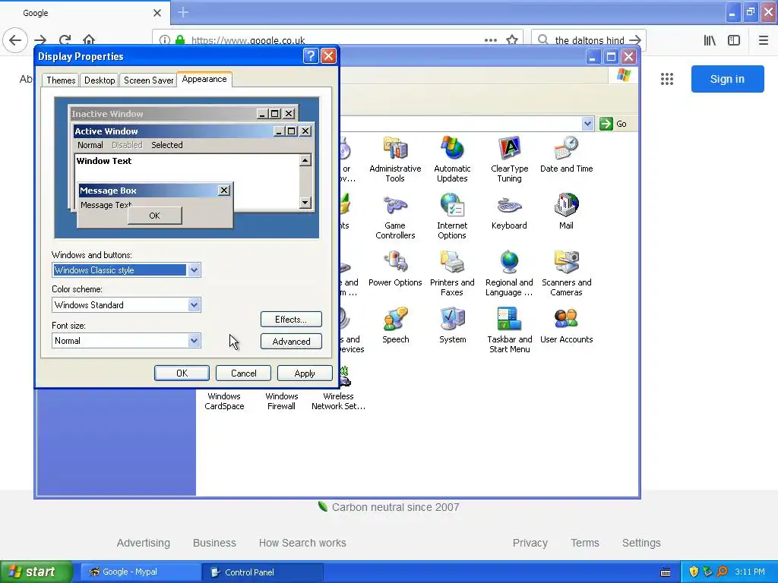
Task: Click the down arrow of preview scrollbar
Action: (x=305, y=202)
